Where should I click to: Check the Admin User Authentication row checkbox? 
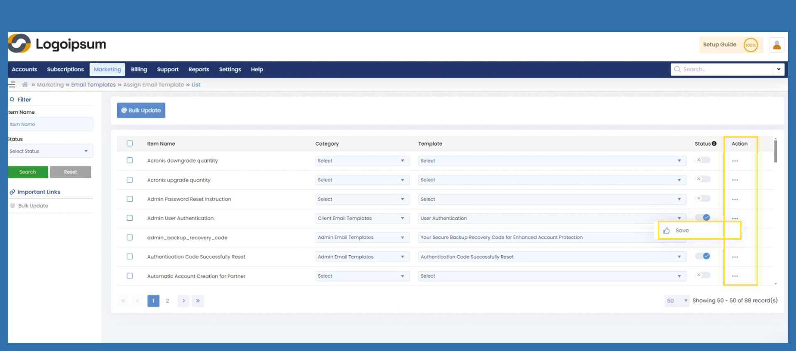(x=130, y=218)
